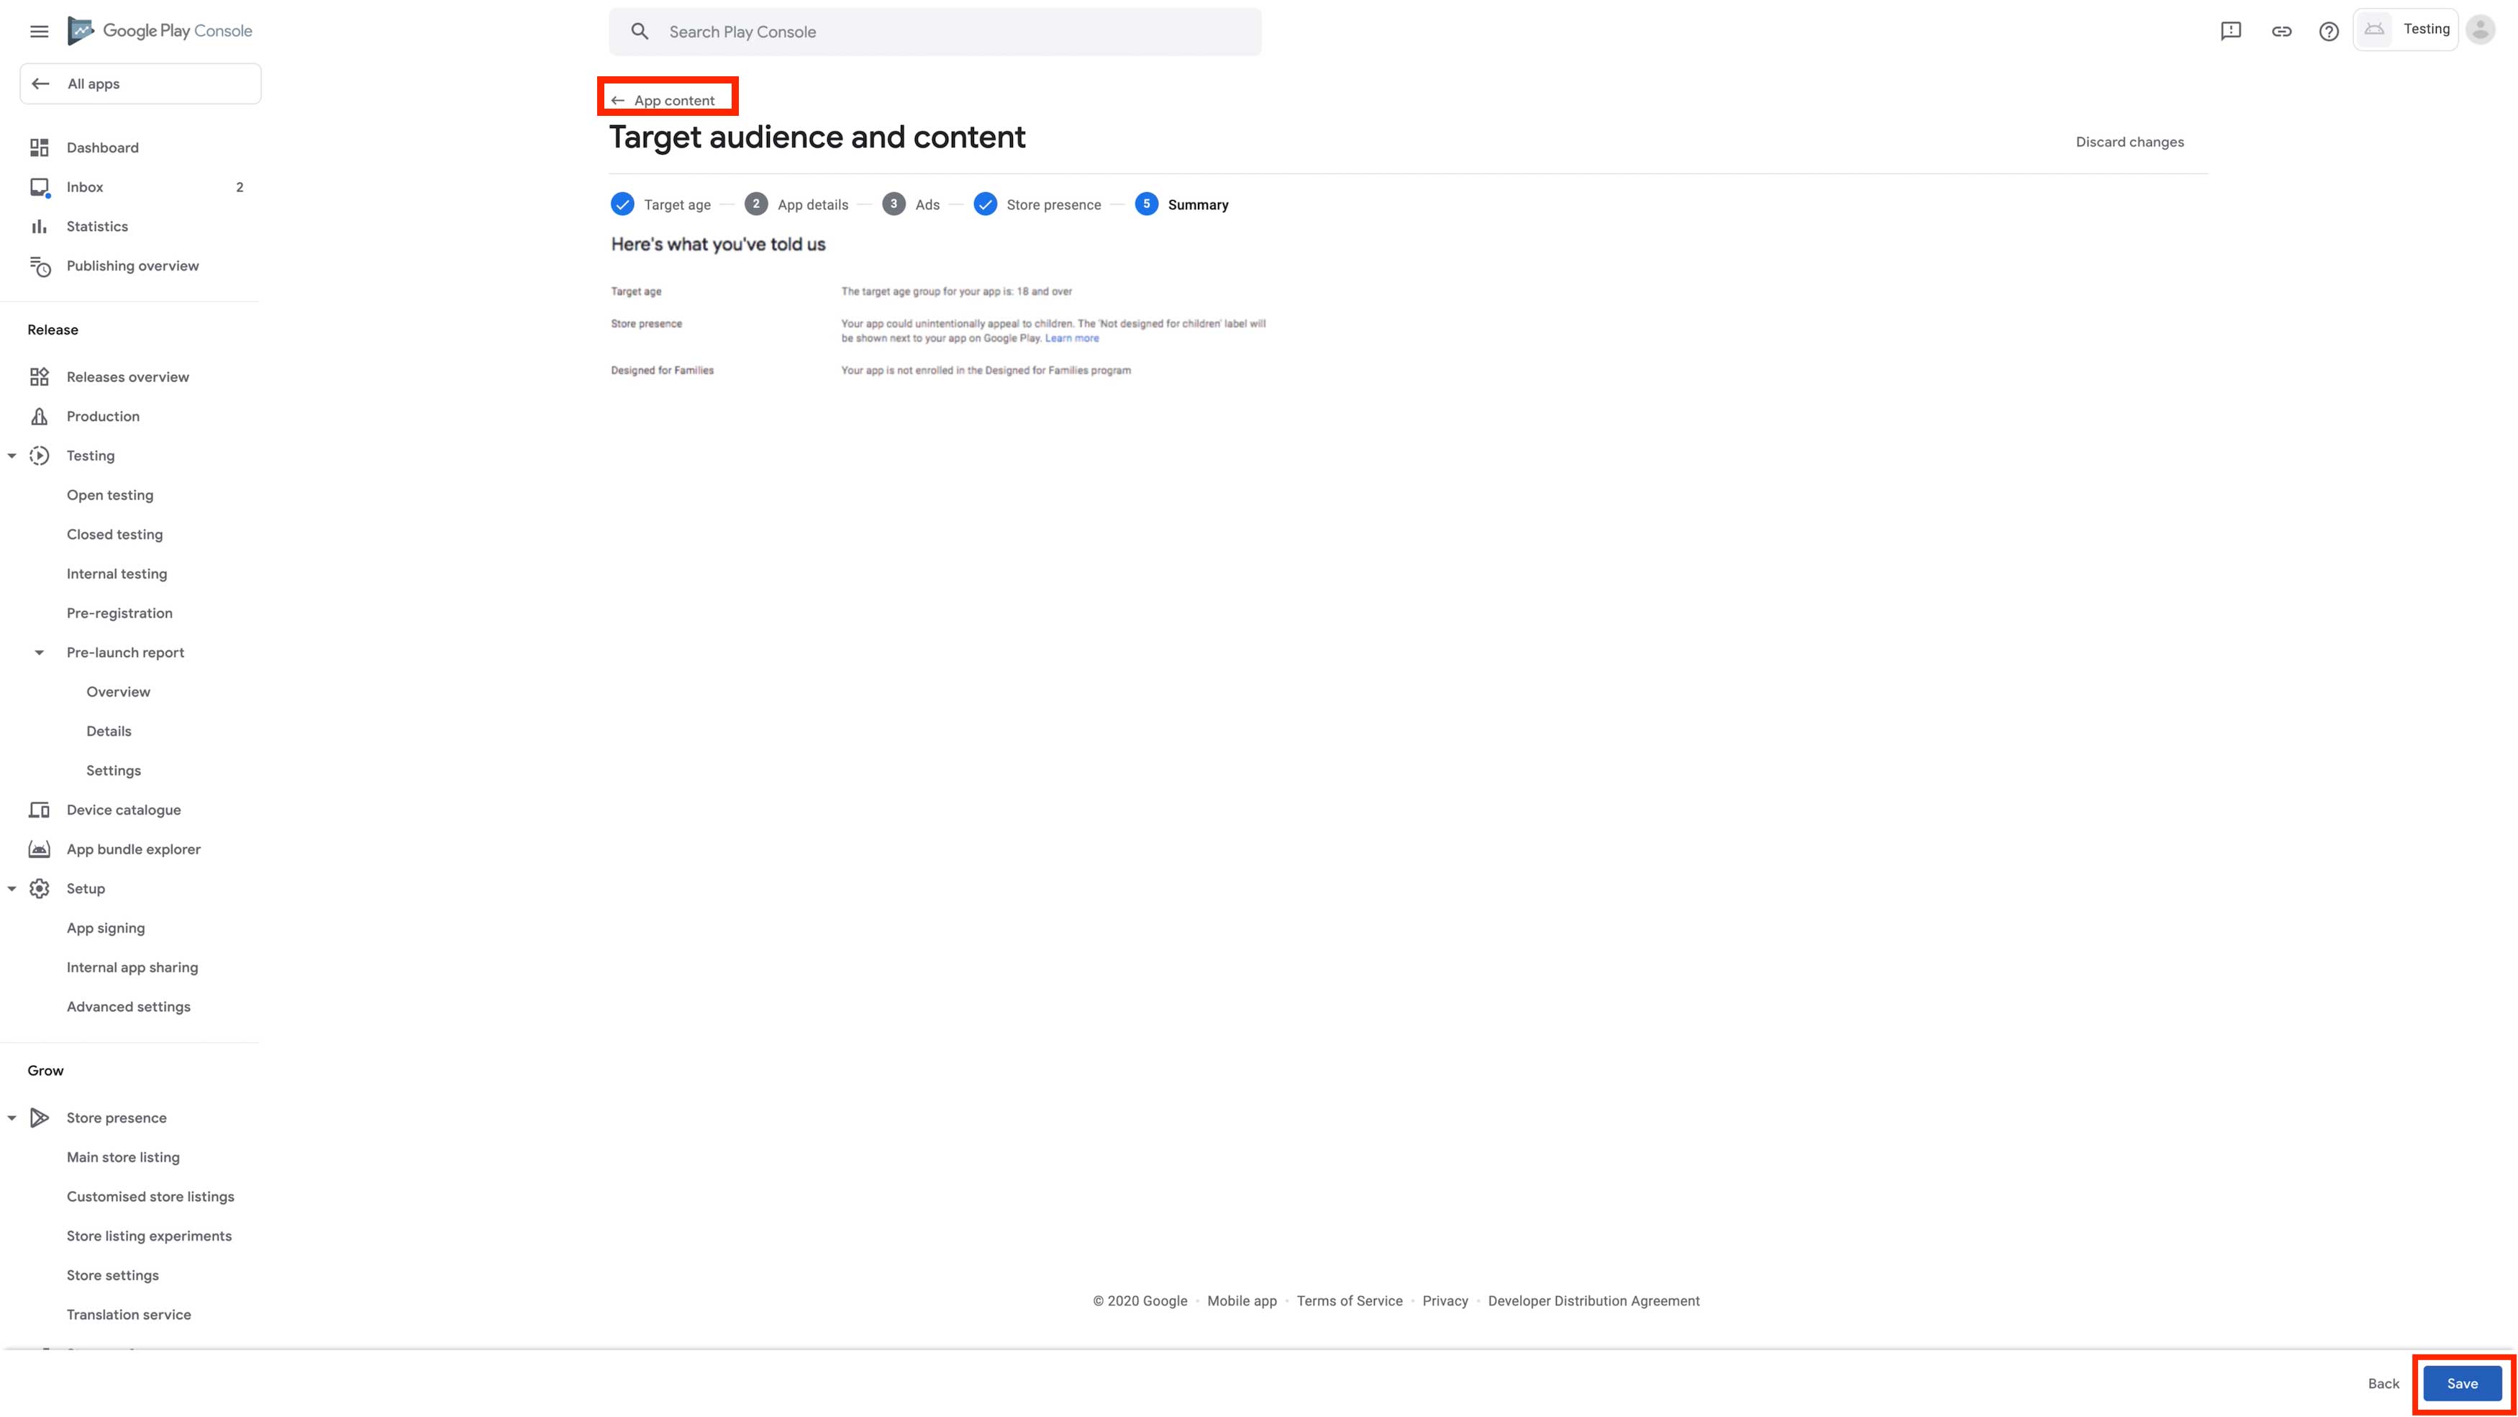Open help via question mark icon

pyautogui.click(x=2330, y=31)
